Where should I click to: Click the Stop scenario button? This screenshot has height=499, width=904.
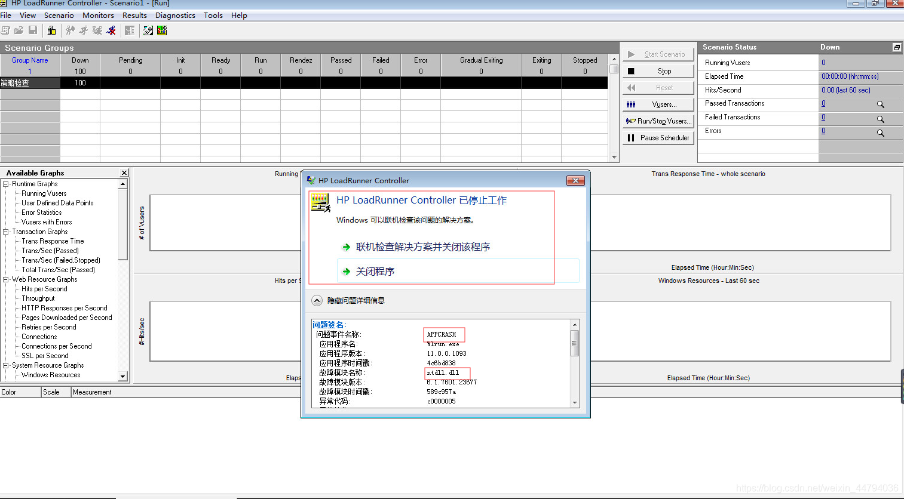pos(658,71)
